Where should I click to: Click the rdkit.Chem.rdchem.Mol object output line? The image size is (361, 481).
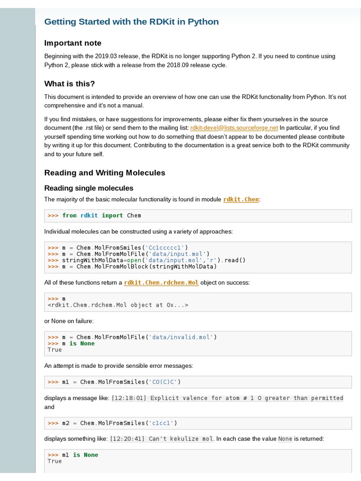[118, 305]
